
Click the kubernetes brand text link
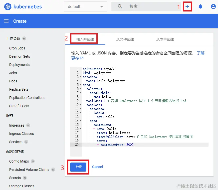click(x=27, y=7)
